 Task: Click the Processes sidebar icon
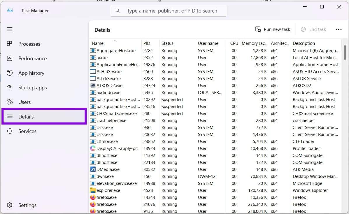[x=10, y=44]
